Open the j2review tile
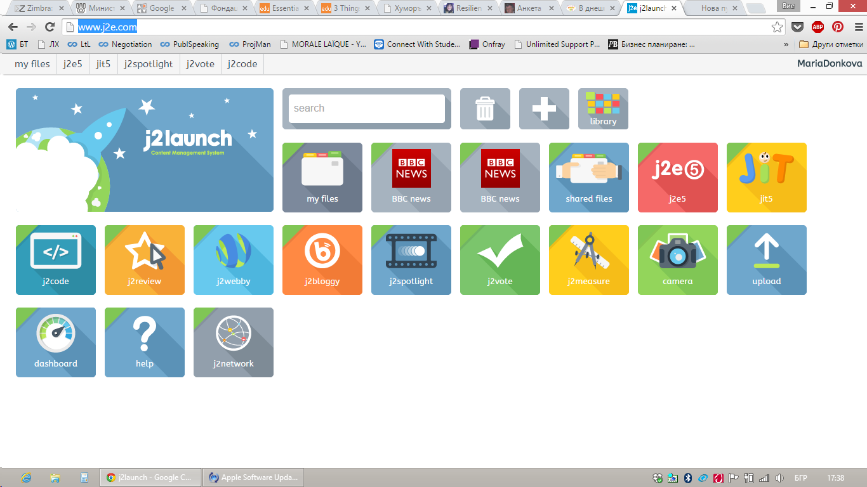 click(x=145, y=260)
